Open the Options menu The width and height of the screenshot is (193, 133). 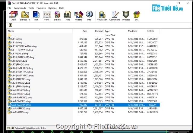[x=52, y=8]
